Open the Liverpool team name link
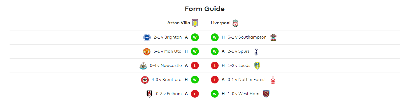The image size is (415, 106). (x=221, y=23)
